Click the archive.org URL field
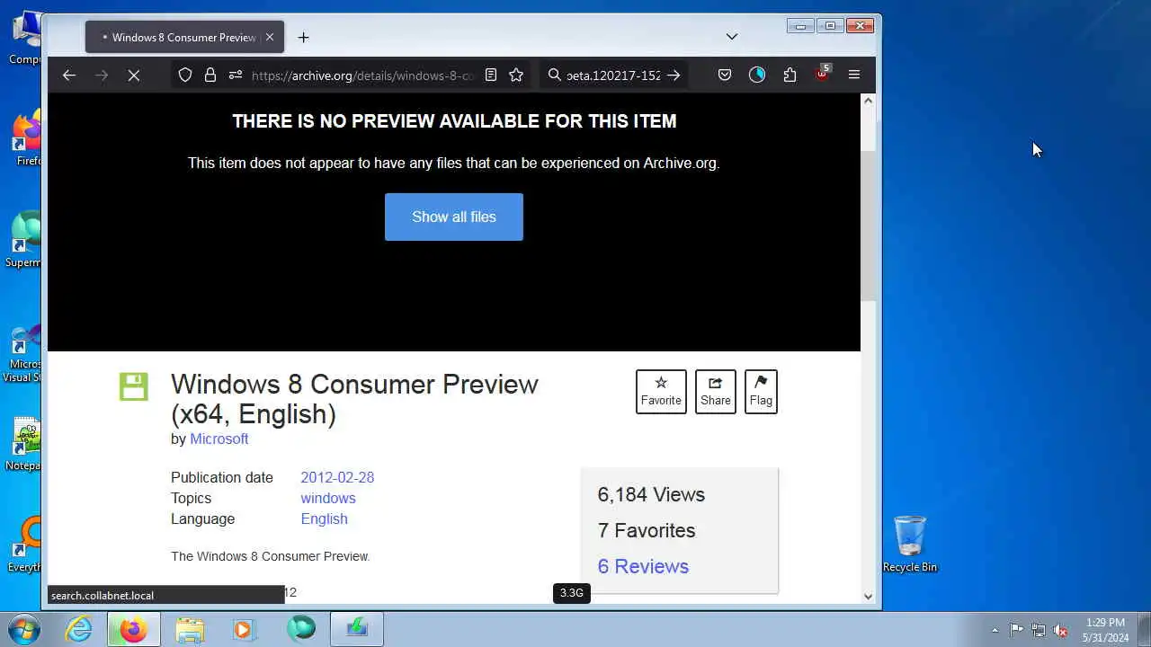Screen dimensions: 1151x647 pos(362,75)
